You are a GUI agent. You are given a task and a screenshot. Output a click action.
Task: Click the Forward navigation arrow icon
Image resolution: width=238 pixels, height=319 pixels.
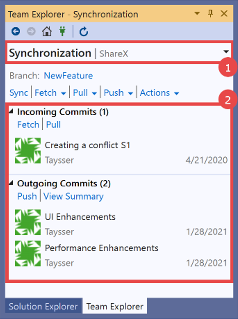point(31,32)
